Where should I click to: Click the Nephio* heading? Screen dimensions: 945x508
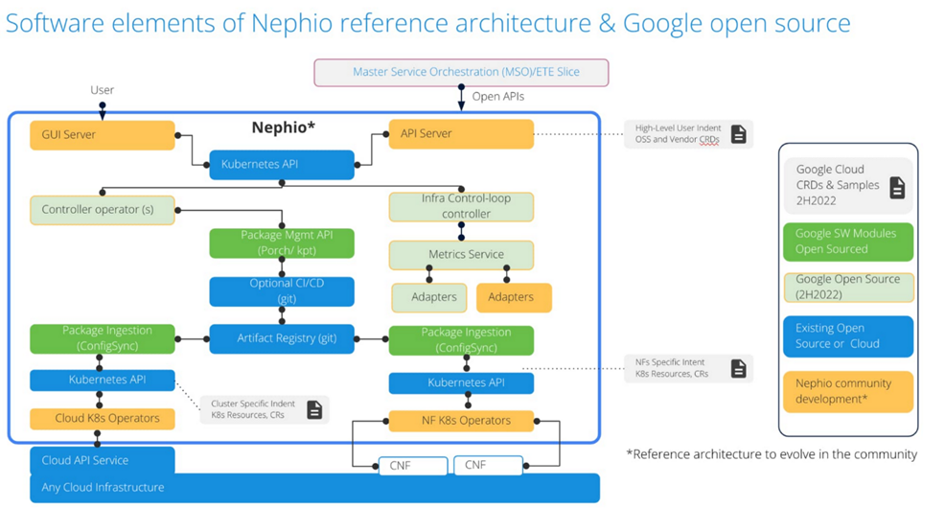[284, 127]
